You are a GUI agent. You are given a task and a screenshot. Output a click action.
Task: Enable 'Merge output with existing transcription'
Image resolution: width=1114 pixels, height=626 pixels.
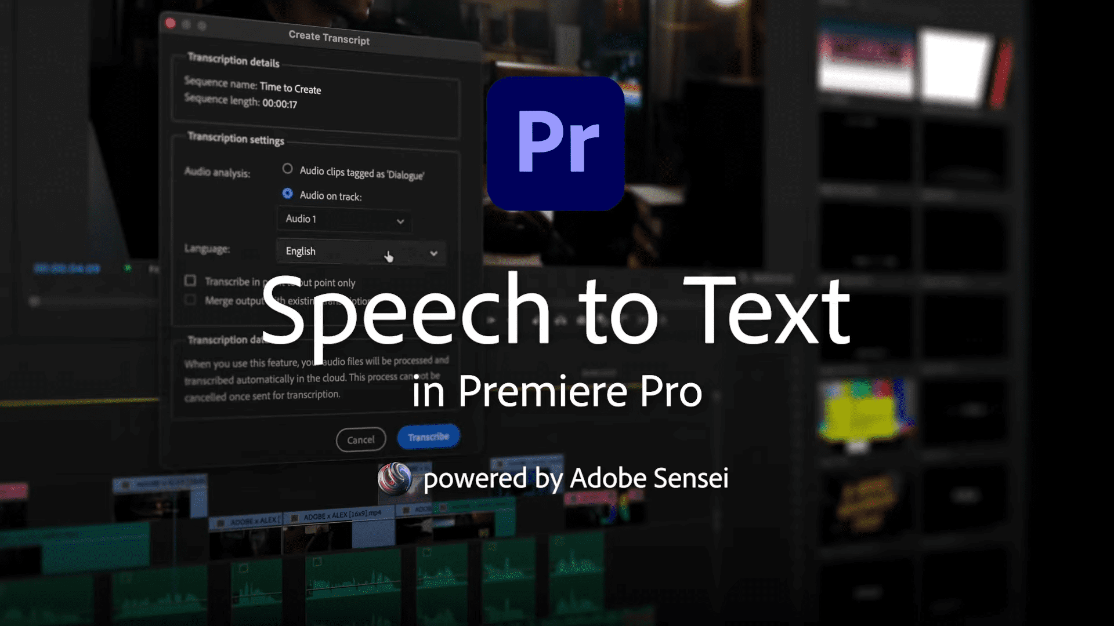coord(190,300)
